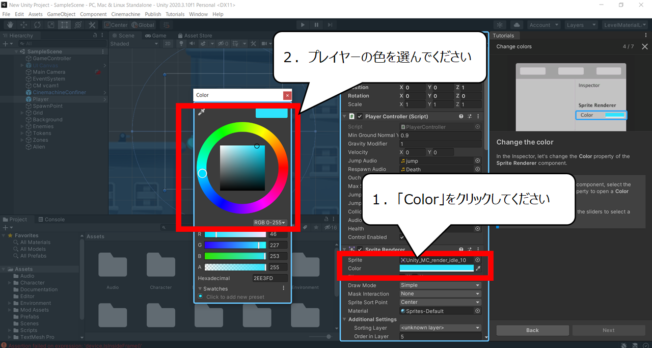The height and width of the screenshot is (348, 652).
Task: Select Main Camera in the Hierarchy
Action: click(x=49, y=72)
